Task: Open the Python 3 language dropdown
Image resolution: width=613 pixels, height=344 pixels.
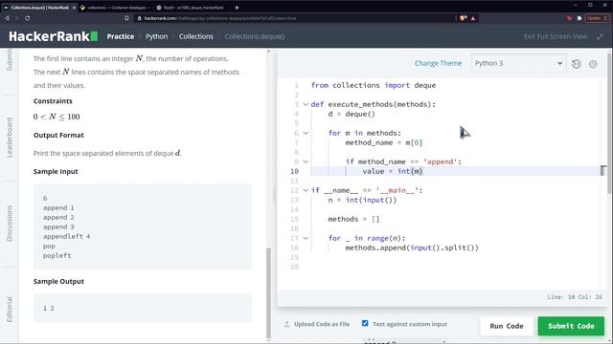Action: [x=518, y=63]
